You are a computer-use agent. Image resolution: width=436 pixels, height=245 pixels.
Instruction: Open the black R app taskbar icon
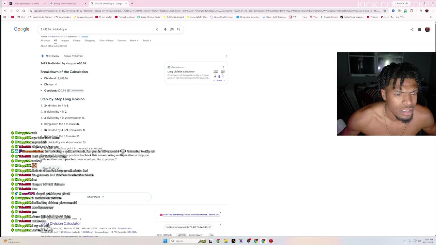pos(233,241)
